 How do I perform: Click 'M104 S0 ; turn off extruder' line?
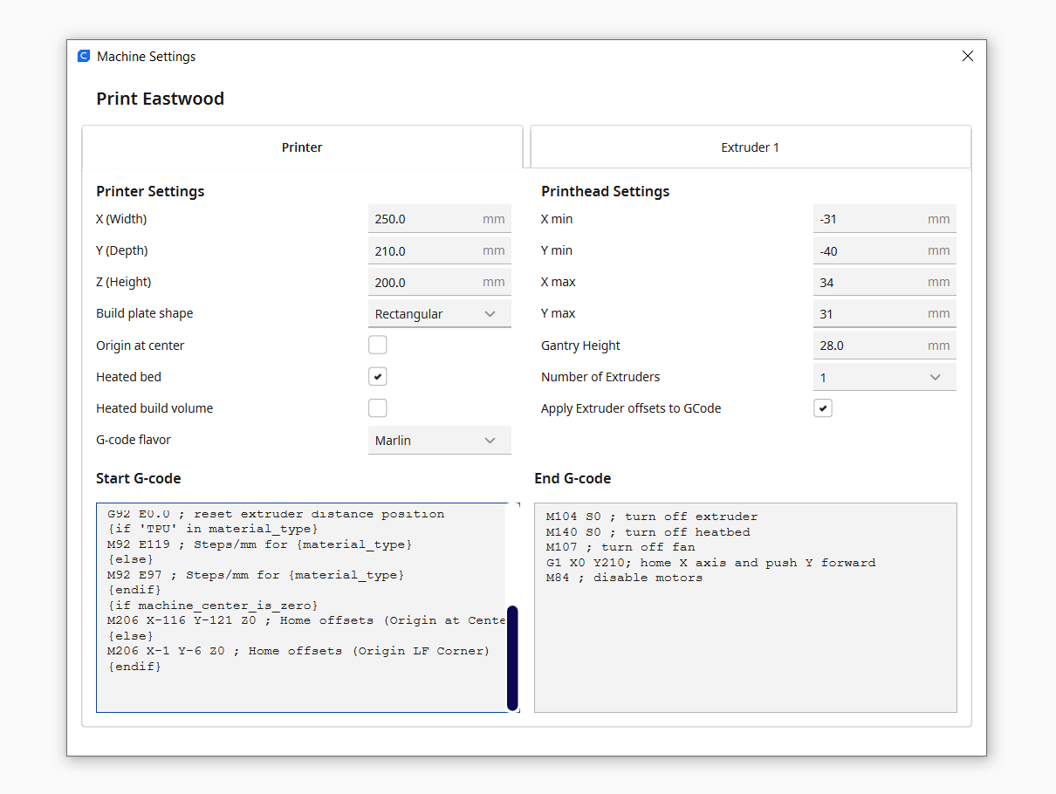652,517
